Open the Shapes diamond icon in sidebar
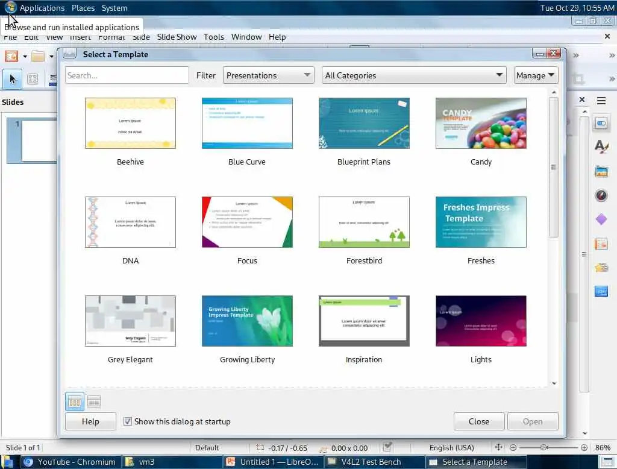This screenshot has height=469, width=617. (x=601, y=219)
